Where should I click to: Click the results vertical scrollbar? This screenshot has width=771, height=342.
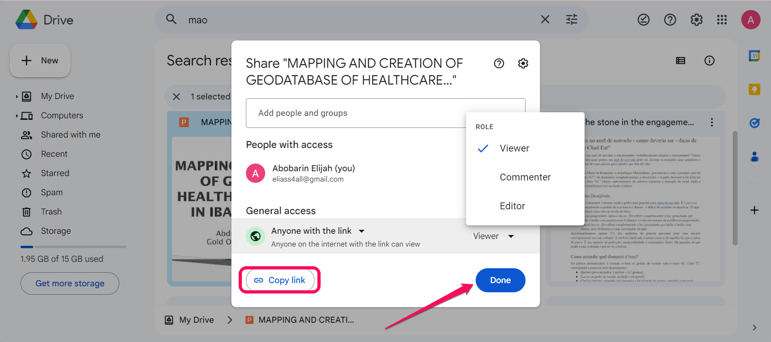coord(735,188)
